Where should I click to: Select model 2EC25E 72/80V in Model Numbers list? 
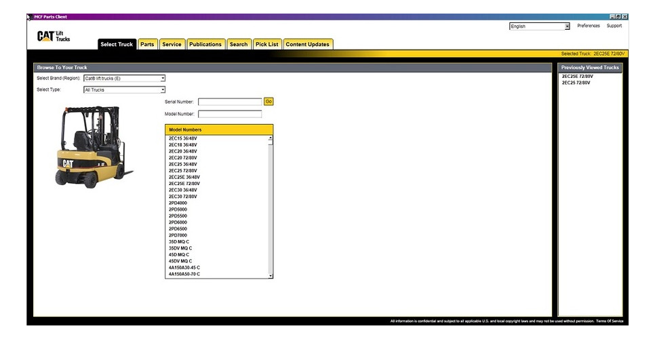[184, 184]
